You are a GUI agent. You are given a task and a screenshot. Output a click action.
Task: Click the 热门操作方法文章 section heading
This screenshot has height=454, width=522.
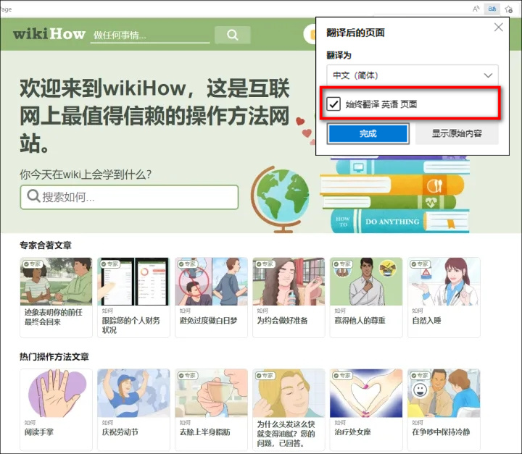tap(54, 356)
